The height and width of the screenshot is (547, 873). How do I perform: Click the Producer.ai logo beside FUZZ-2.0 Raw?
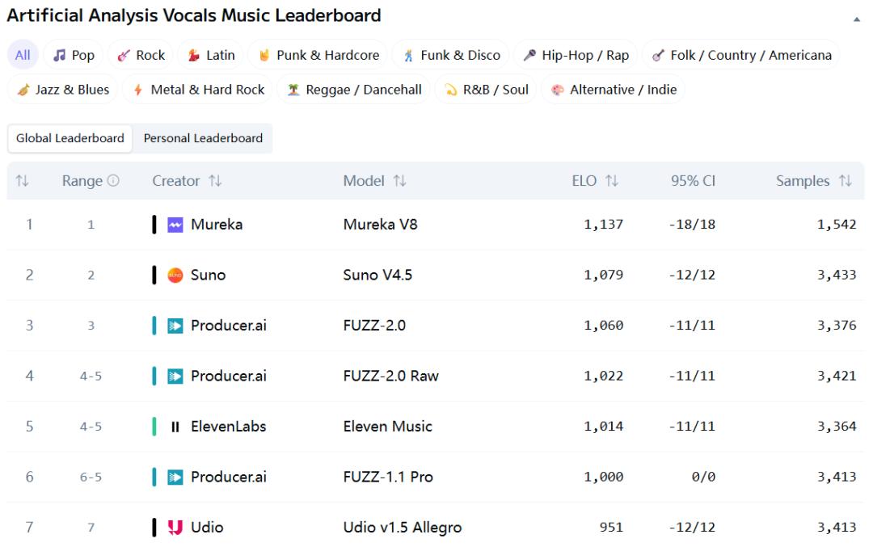[x=175, y=377]
